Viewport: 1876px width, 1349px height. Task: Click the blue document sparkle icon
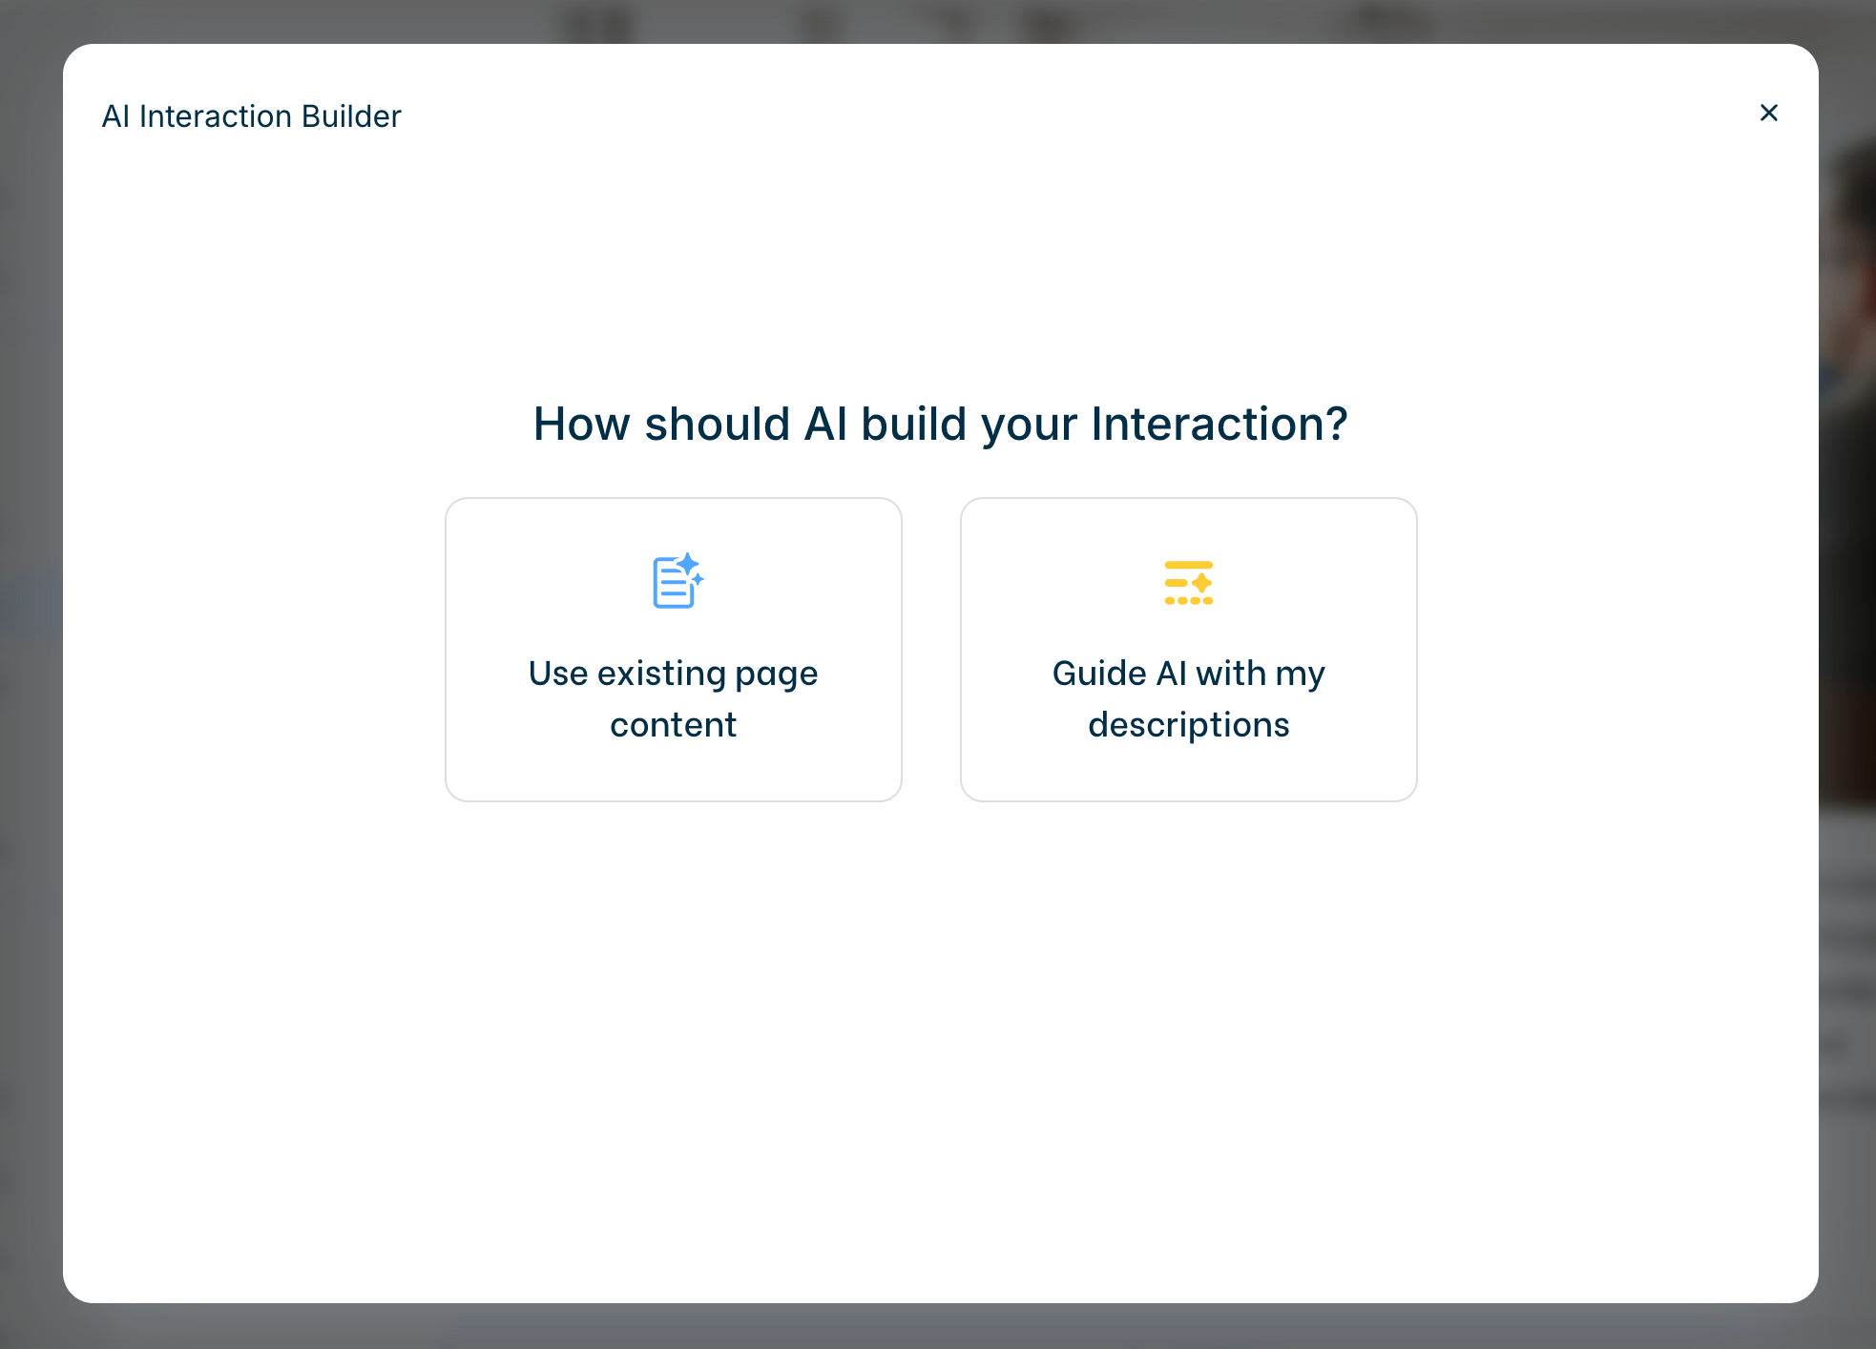click(x=677, y=581)
